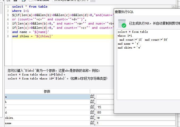
Task: Click the hint text starting with 您可以键入
Action: click(54, 70)
